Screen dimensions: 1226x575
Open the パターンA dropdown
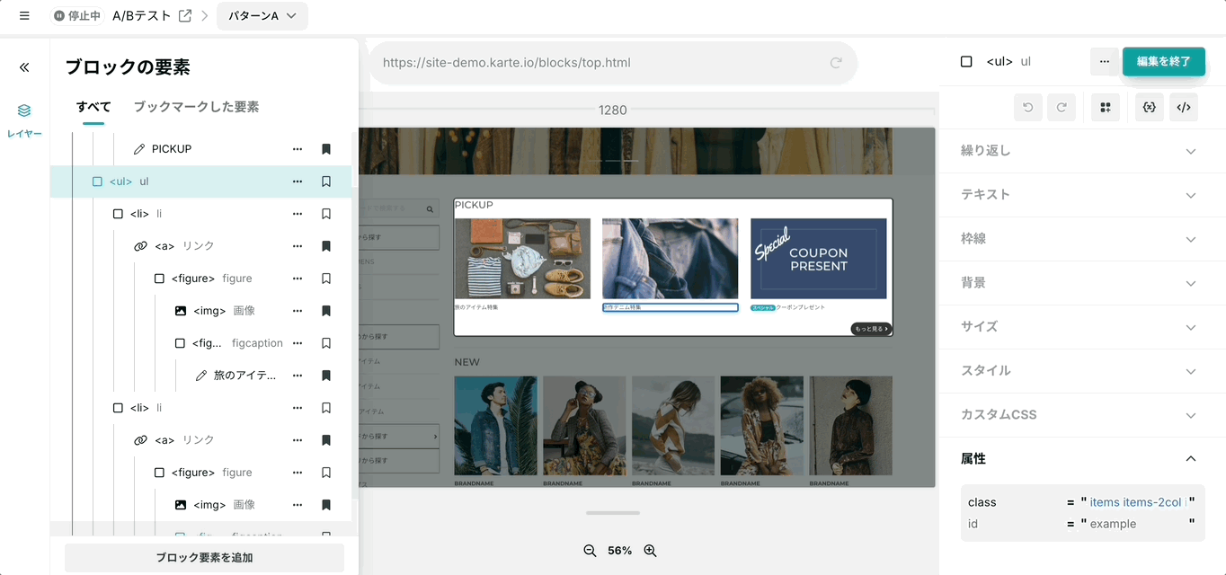tap(262, 16)
